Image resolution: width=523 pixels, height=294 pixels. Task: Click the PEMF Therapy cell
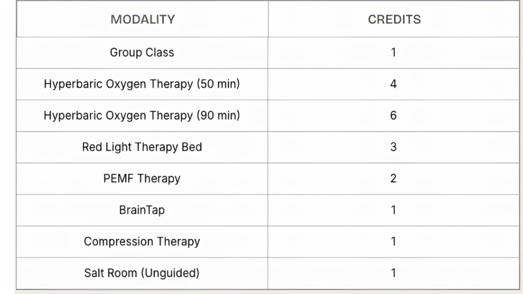(142, 179)
